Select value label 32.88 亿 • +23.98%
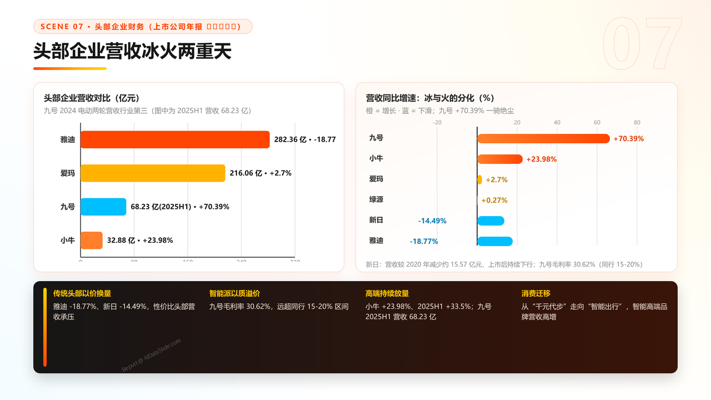The width and height of the screenshot is (711, 400). (140, 240)
